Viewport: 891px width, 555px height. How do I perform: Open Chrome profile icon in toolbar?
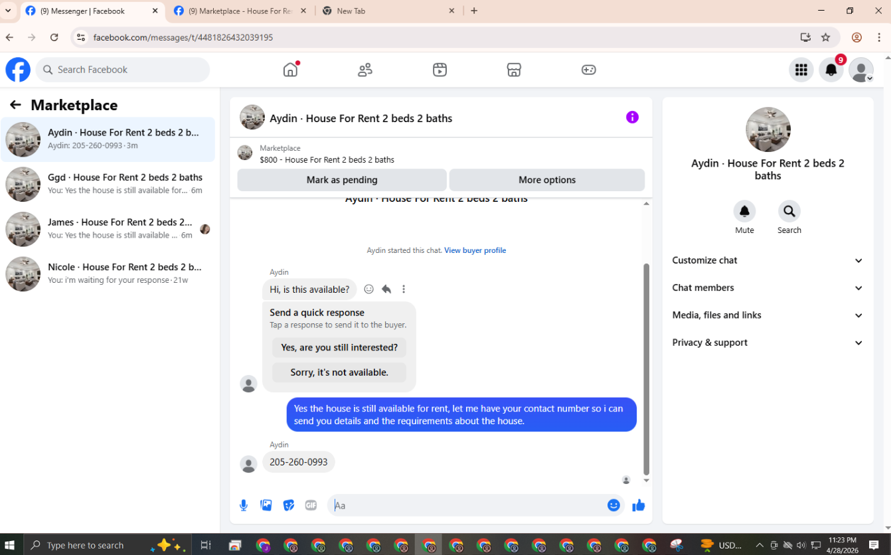coord(856,37)
